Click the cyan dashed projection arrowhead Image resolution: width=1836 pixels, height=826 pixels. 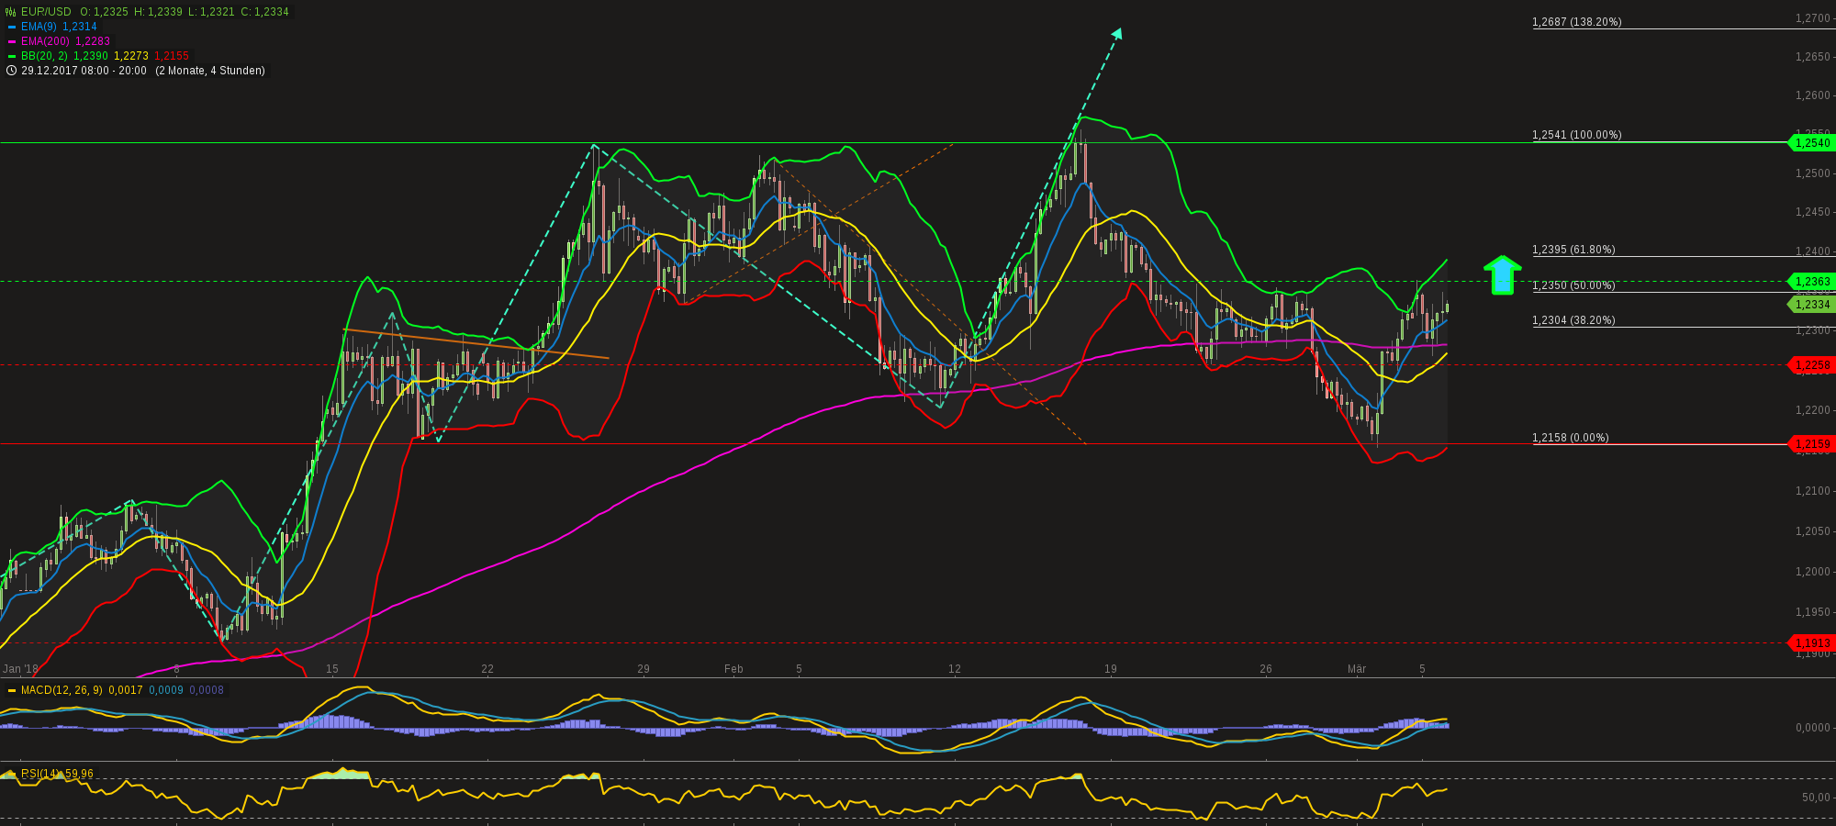(x=1117, y=33)
